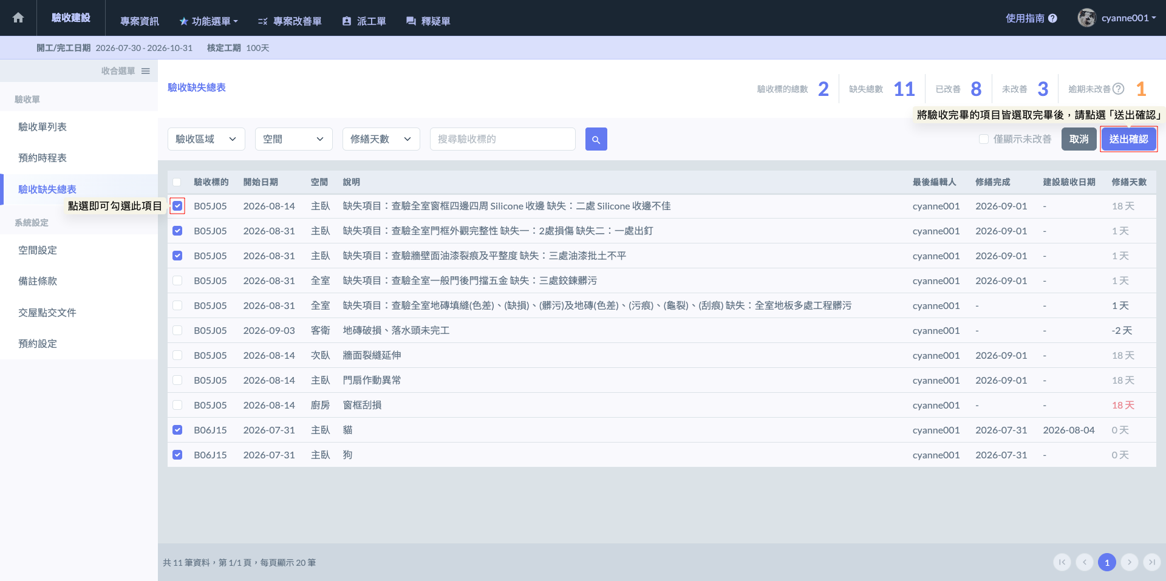The image size is (1166, 581).
Task: Open the 修繕天數 filter dropdown
Action: point(381,139)
